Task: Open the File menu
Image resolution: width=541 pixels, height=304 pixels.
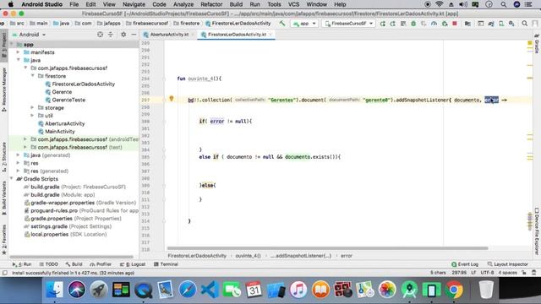Action: tap(74, 4)
